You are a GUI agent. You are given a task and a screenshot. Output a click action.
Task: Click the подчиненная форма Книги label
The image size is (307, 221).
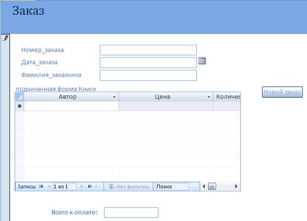pos(56,89)
